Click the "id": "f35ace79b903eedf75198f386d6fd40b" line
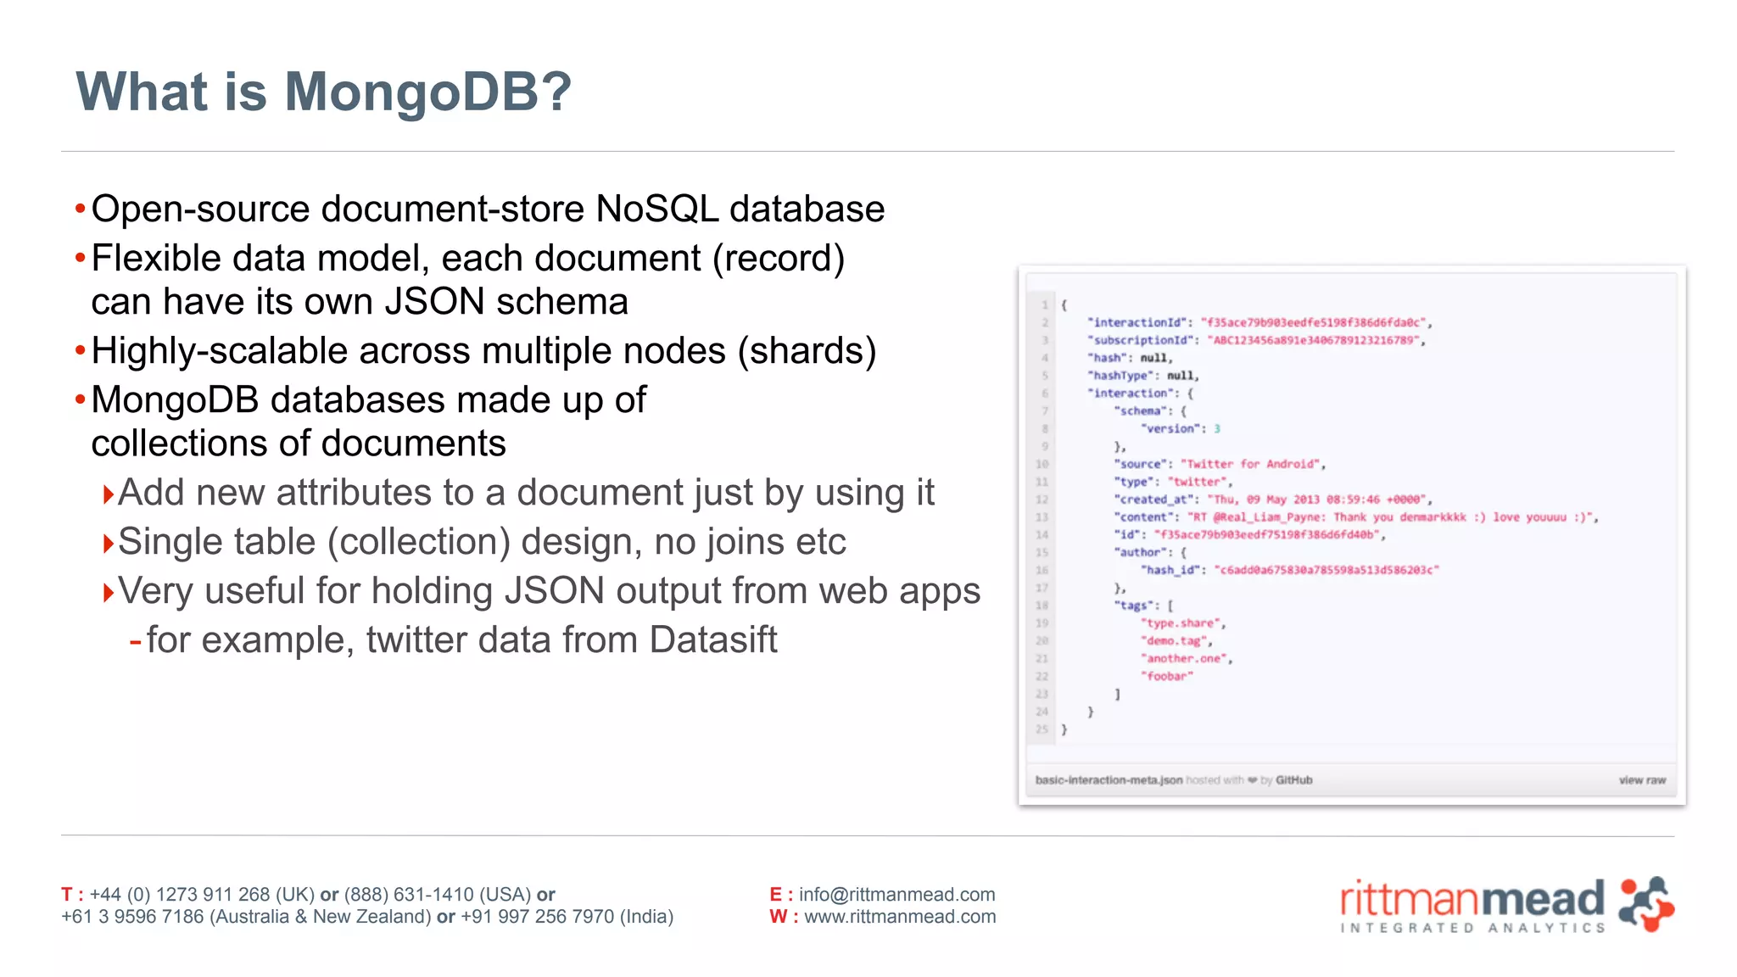The height and width of the screenshot is (977, 1737). (1250, 535)
